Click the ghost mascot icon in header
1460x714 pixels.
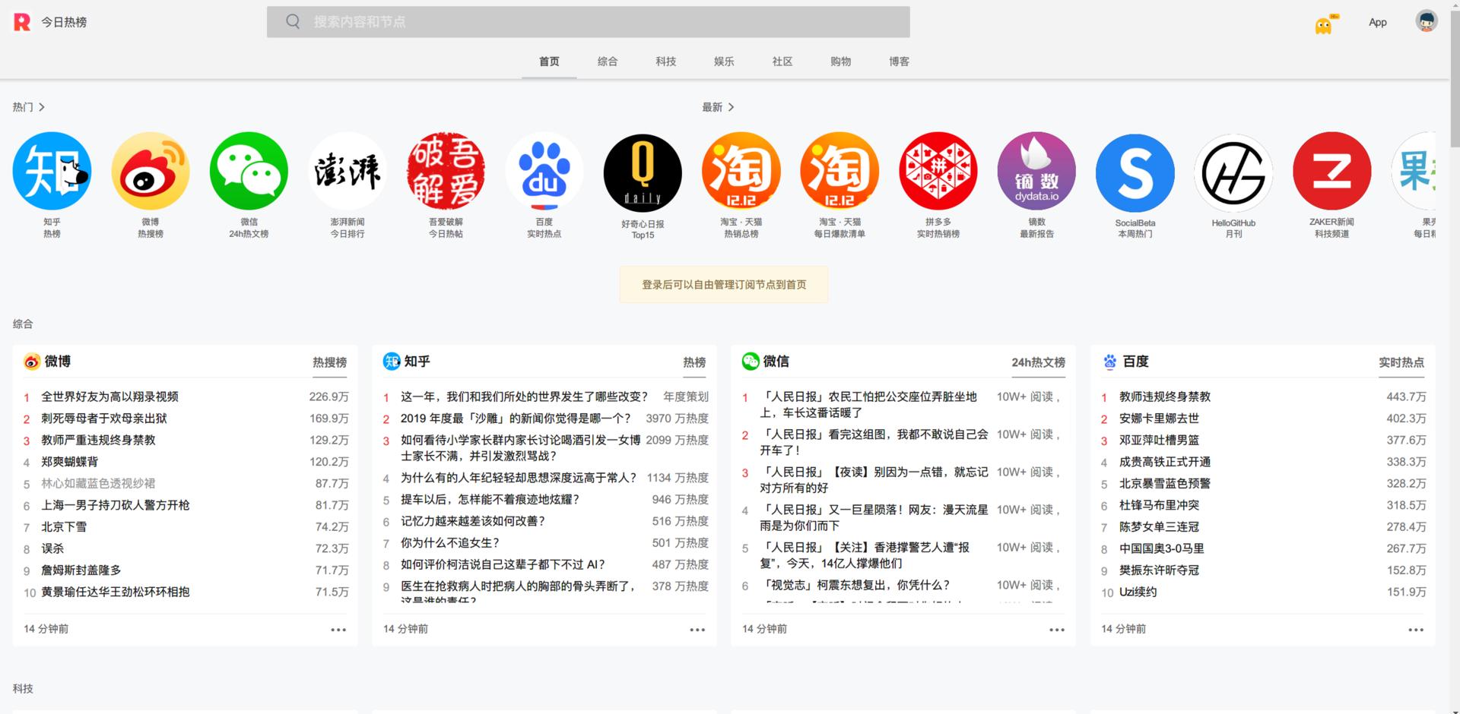point(1324,23)
